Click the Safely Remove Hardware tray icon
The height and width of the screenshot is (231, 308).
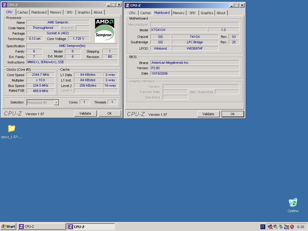(x=281, y=227)
